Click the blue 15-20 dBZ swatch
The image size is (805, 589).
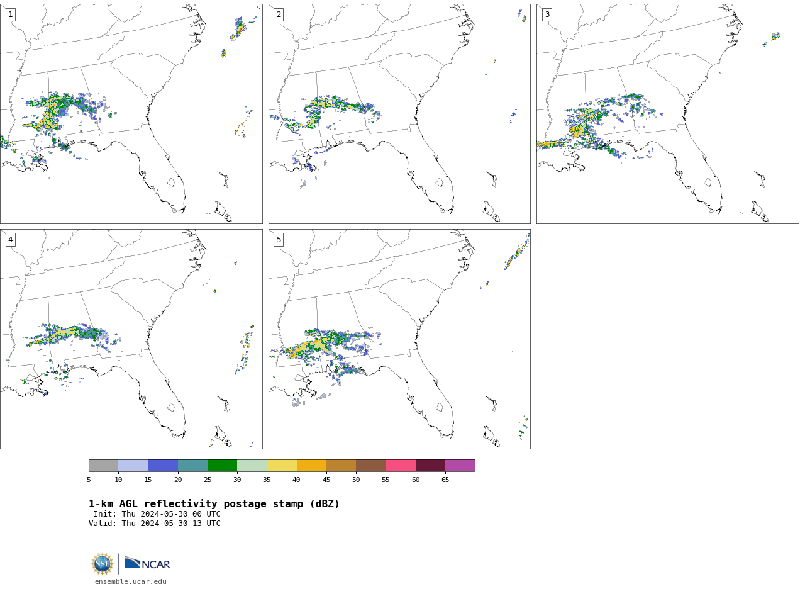point(163,466)
